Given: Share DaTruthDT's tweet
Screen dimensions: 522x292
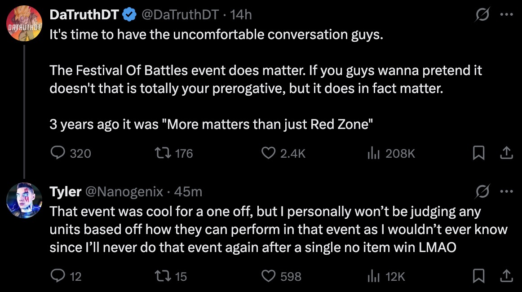Looking at the screenshot, I should 506,154.
